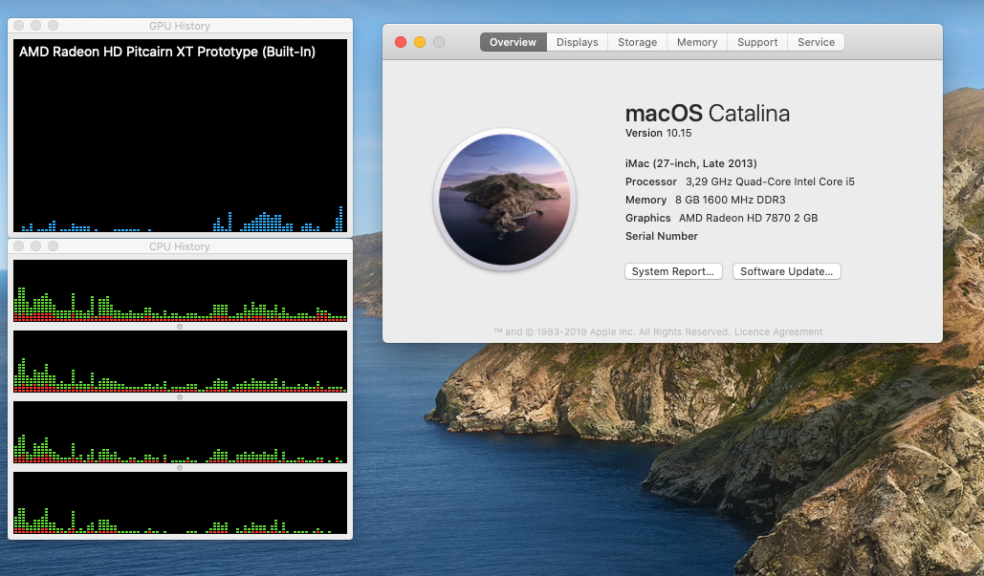Close the GPU History window
Screen dimensions: 984x576
pyautogui.click(x=19, y=26)
